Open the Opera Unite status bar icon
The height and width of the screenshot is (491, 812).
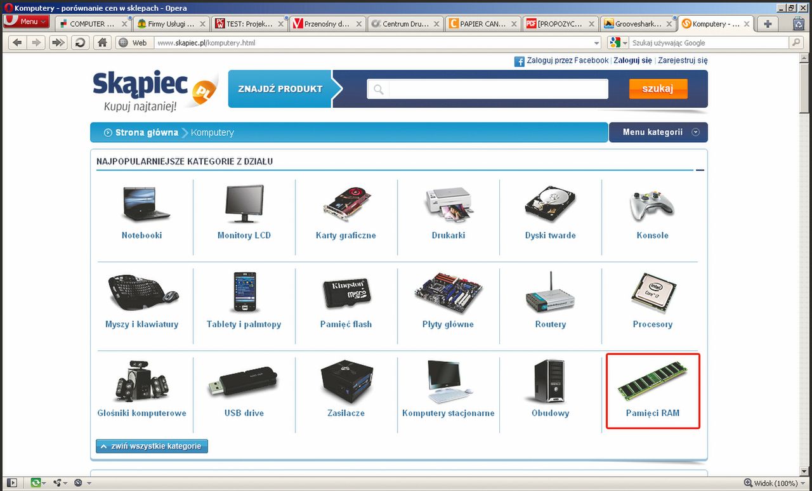click(x=60, y=483)
